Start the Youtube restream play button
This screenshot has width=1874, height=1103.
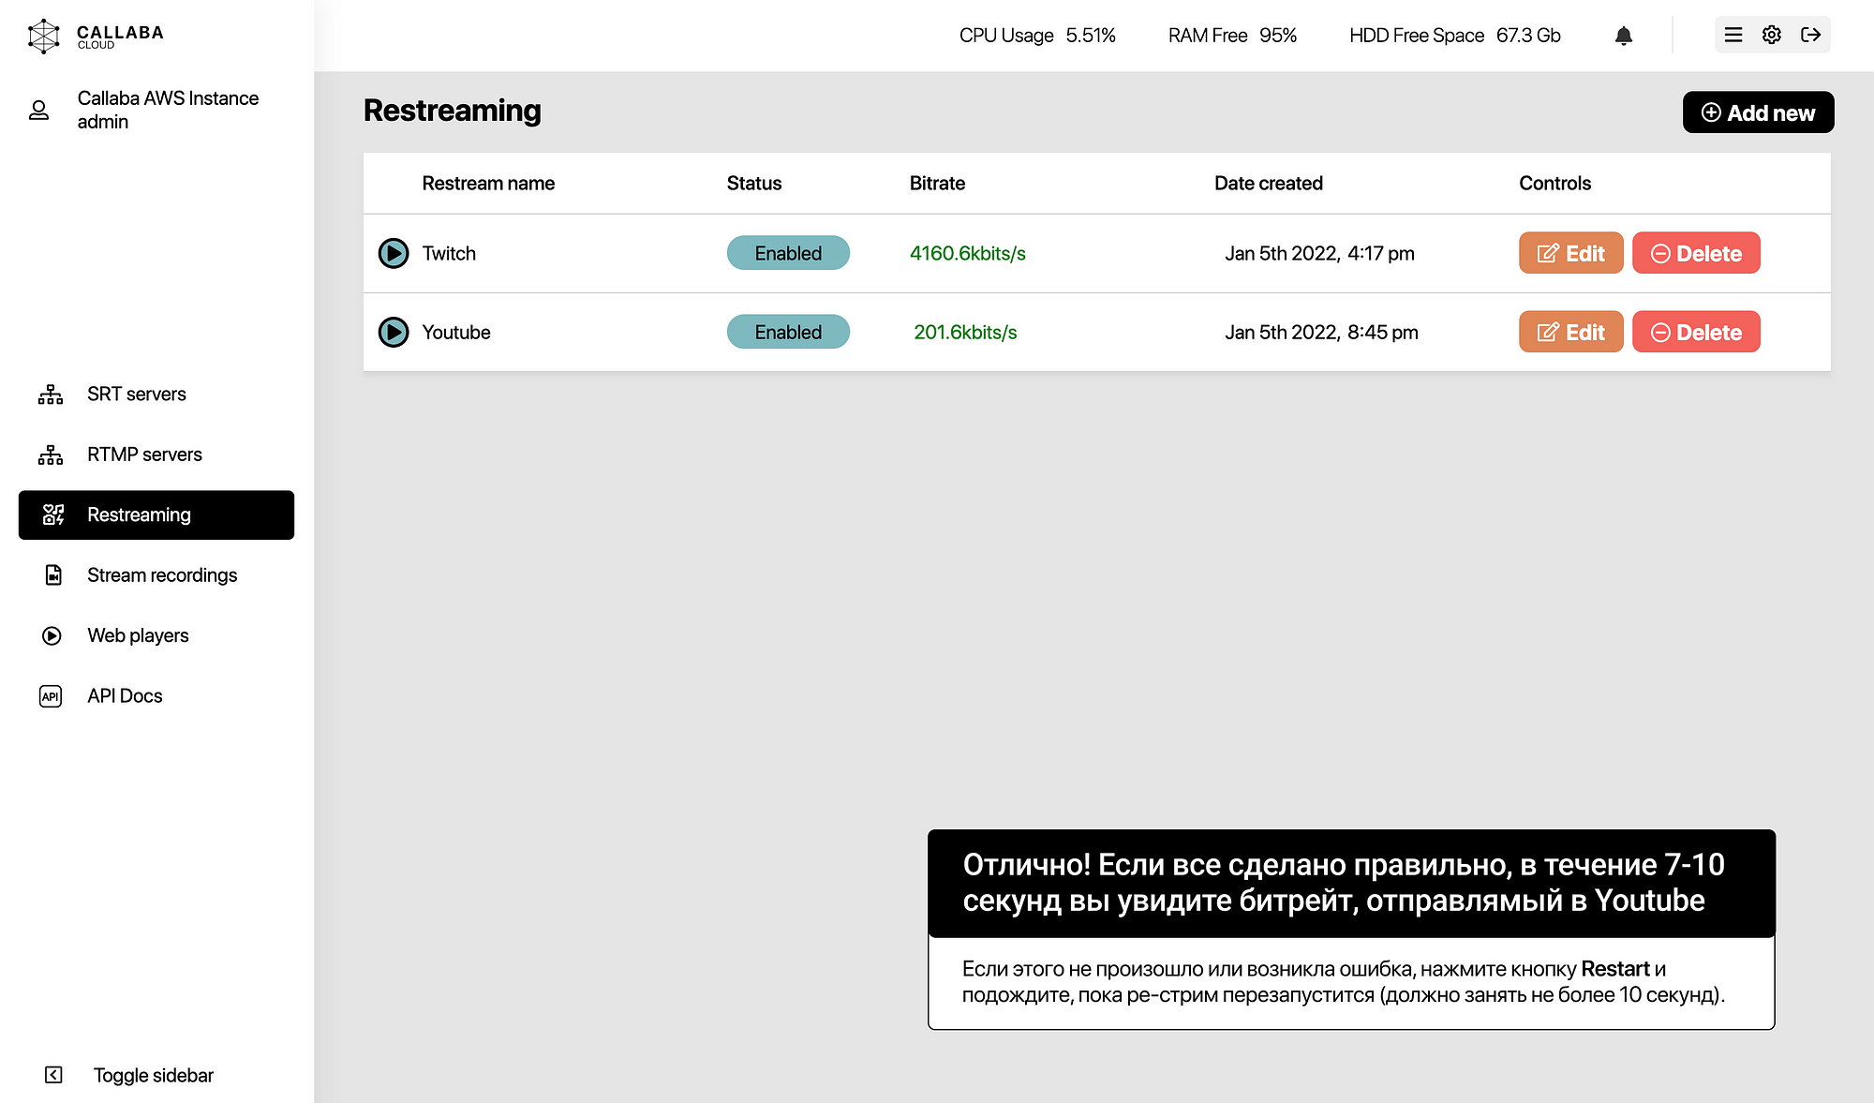tap(394, 332)
